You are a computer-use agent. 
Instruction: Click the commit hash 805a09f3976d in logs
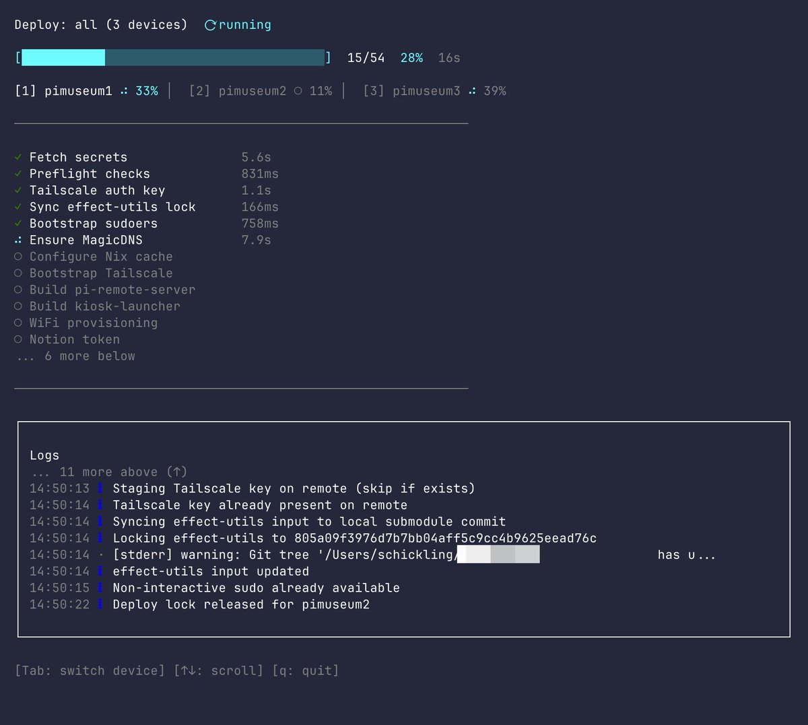pos(445,538)
